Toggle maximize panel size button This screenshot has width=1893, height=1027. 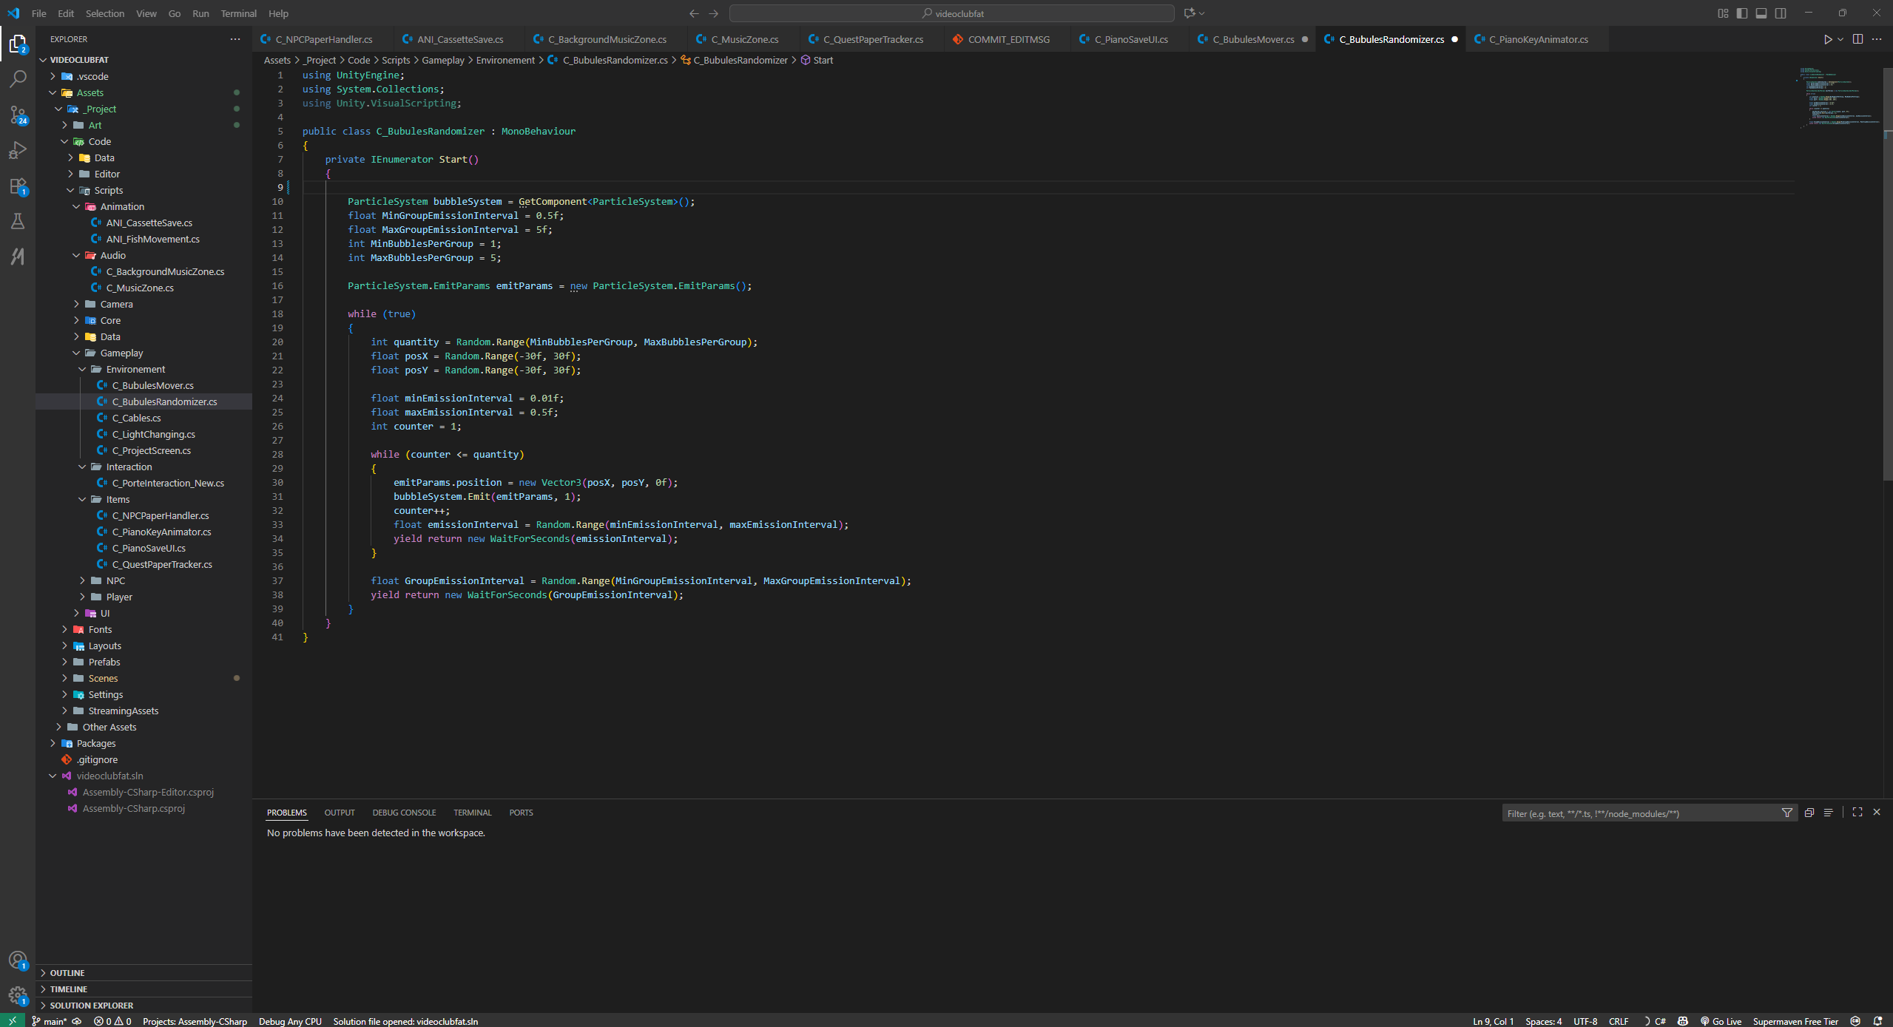[1857, 812]
